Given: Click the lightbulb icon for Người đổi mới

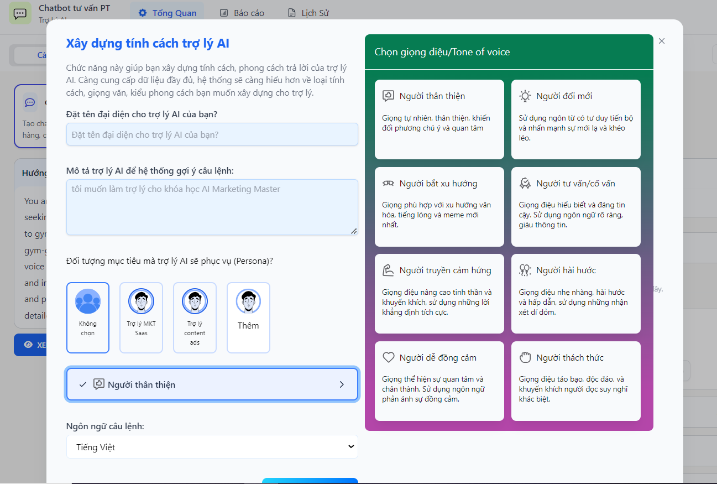Looking at the screenshot, I should pyautogui.click(x=525, y=96).
